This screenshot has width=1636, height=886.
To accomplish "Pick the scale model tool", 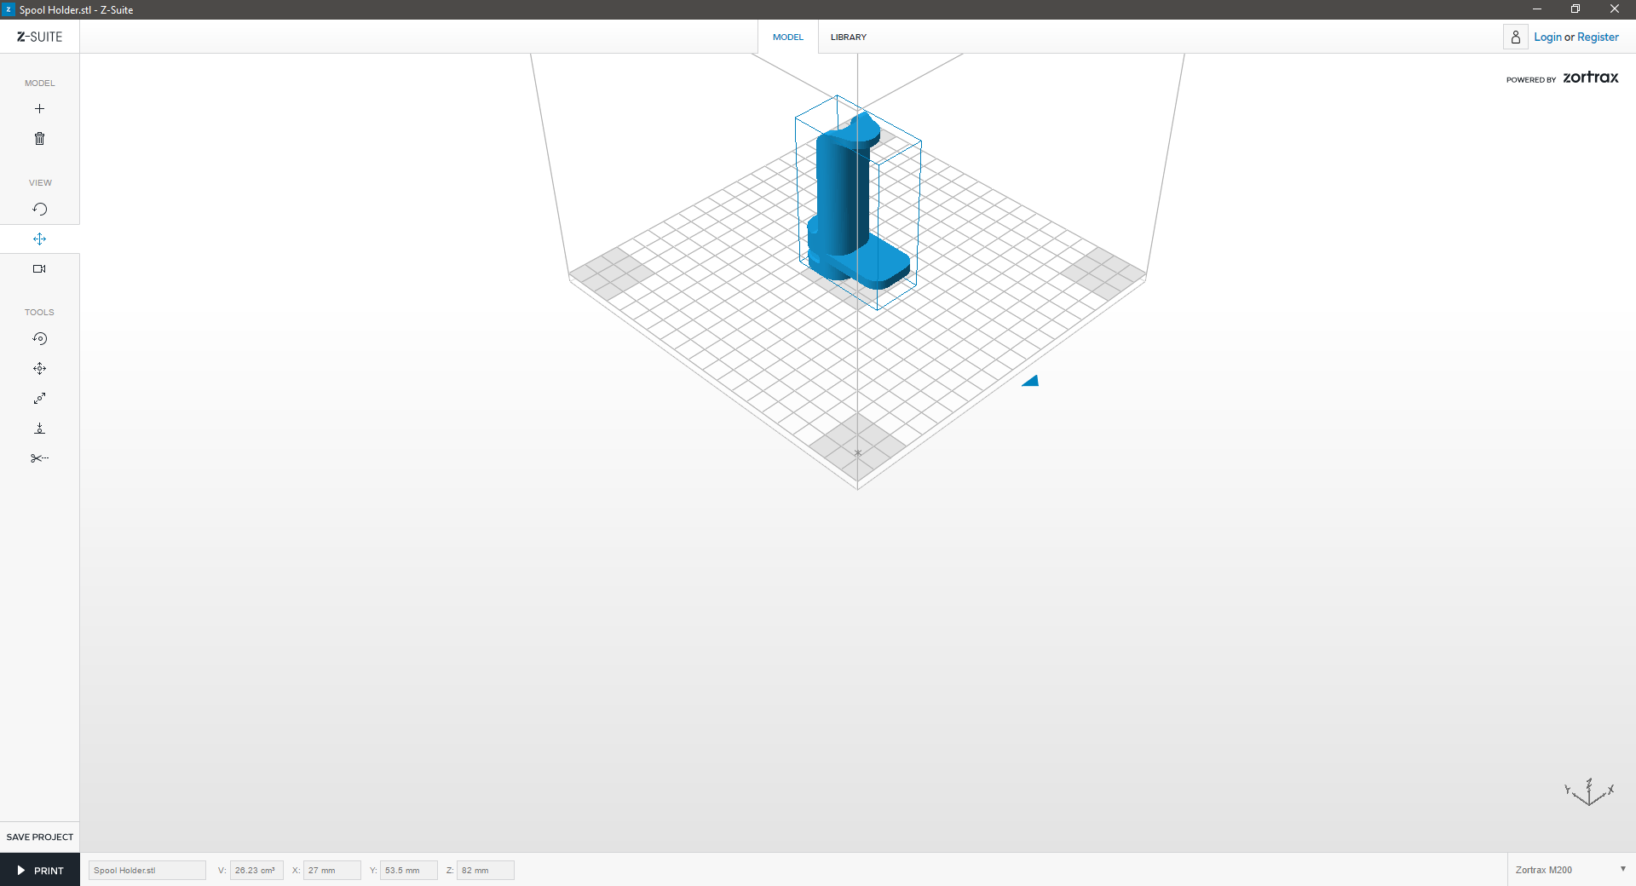I will tap(39, 399).
